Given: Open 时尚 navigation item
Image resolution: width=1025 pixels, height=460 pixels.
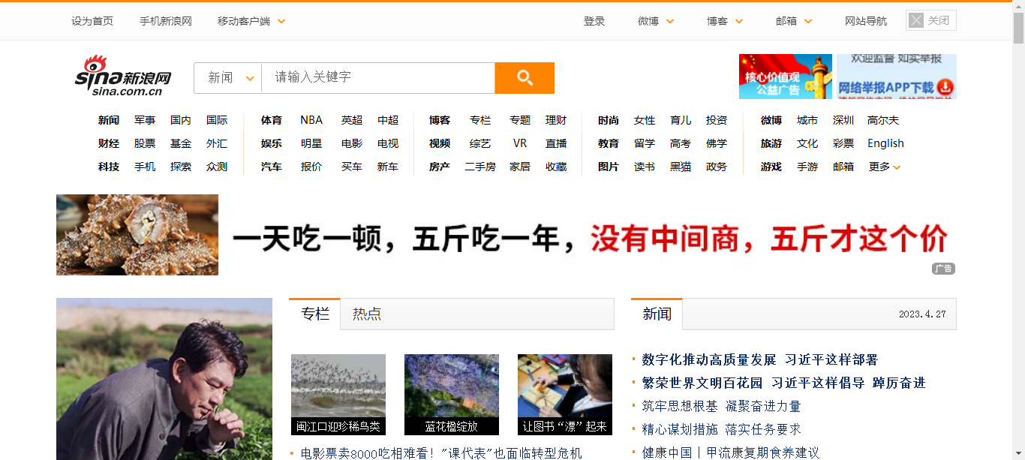Looking at the screenshot, I should (609, 120).
